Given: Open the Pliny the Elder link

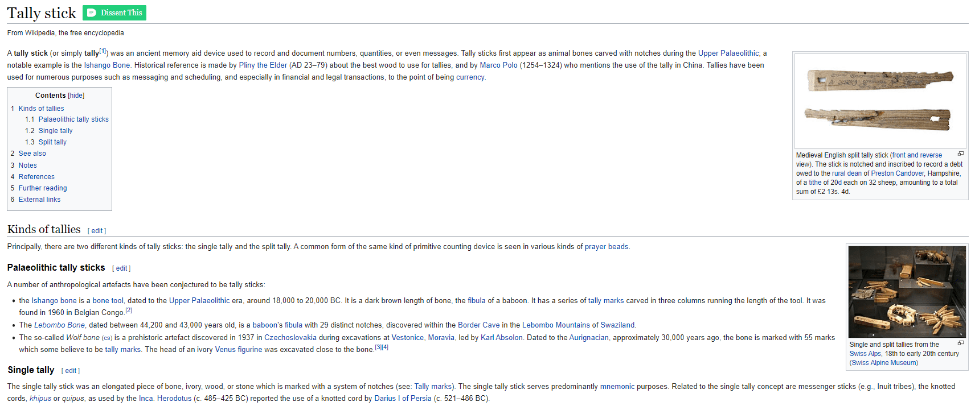Looking at the screenshot, I should [x=263, y=65].
